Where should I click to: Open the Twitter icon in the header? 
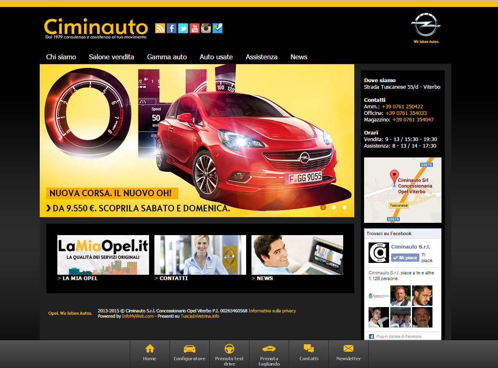(x=183, y=28)
